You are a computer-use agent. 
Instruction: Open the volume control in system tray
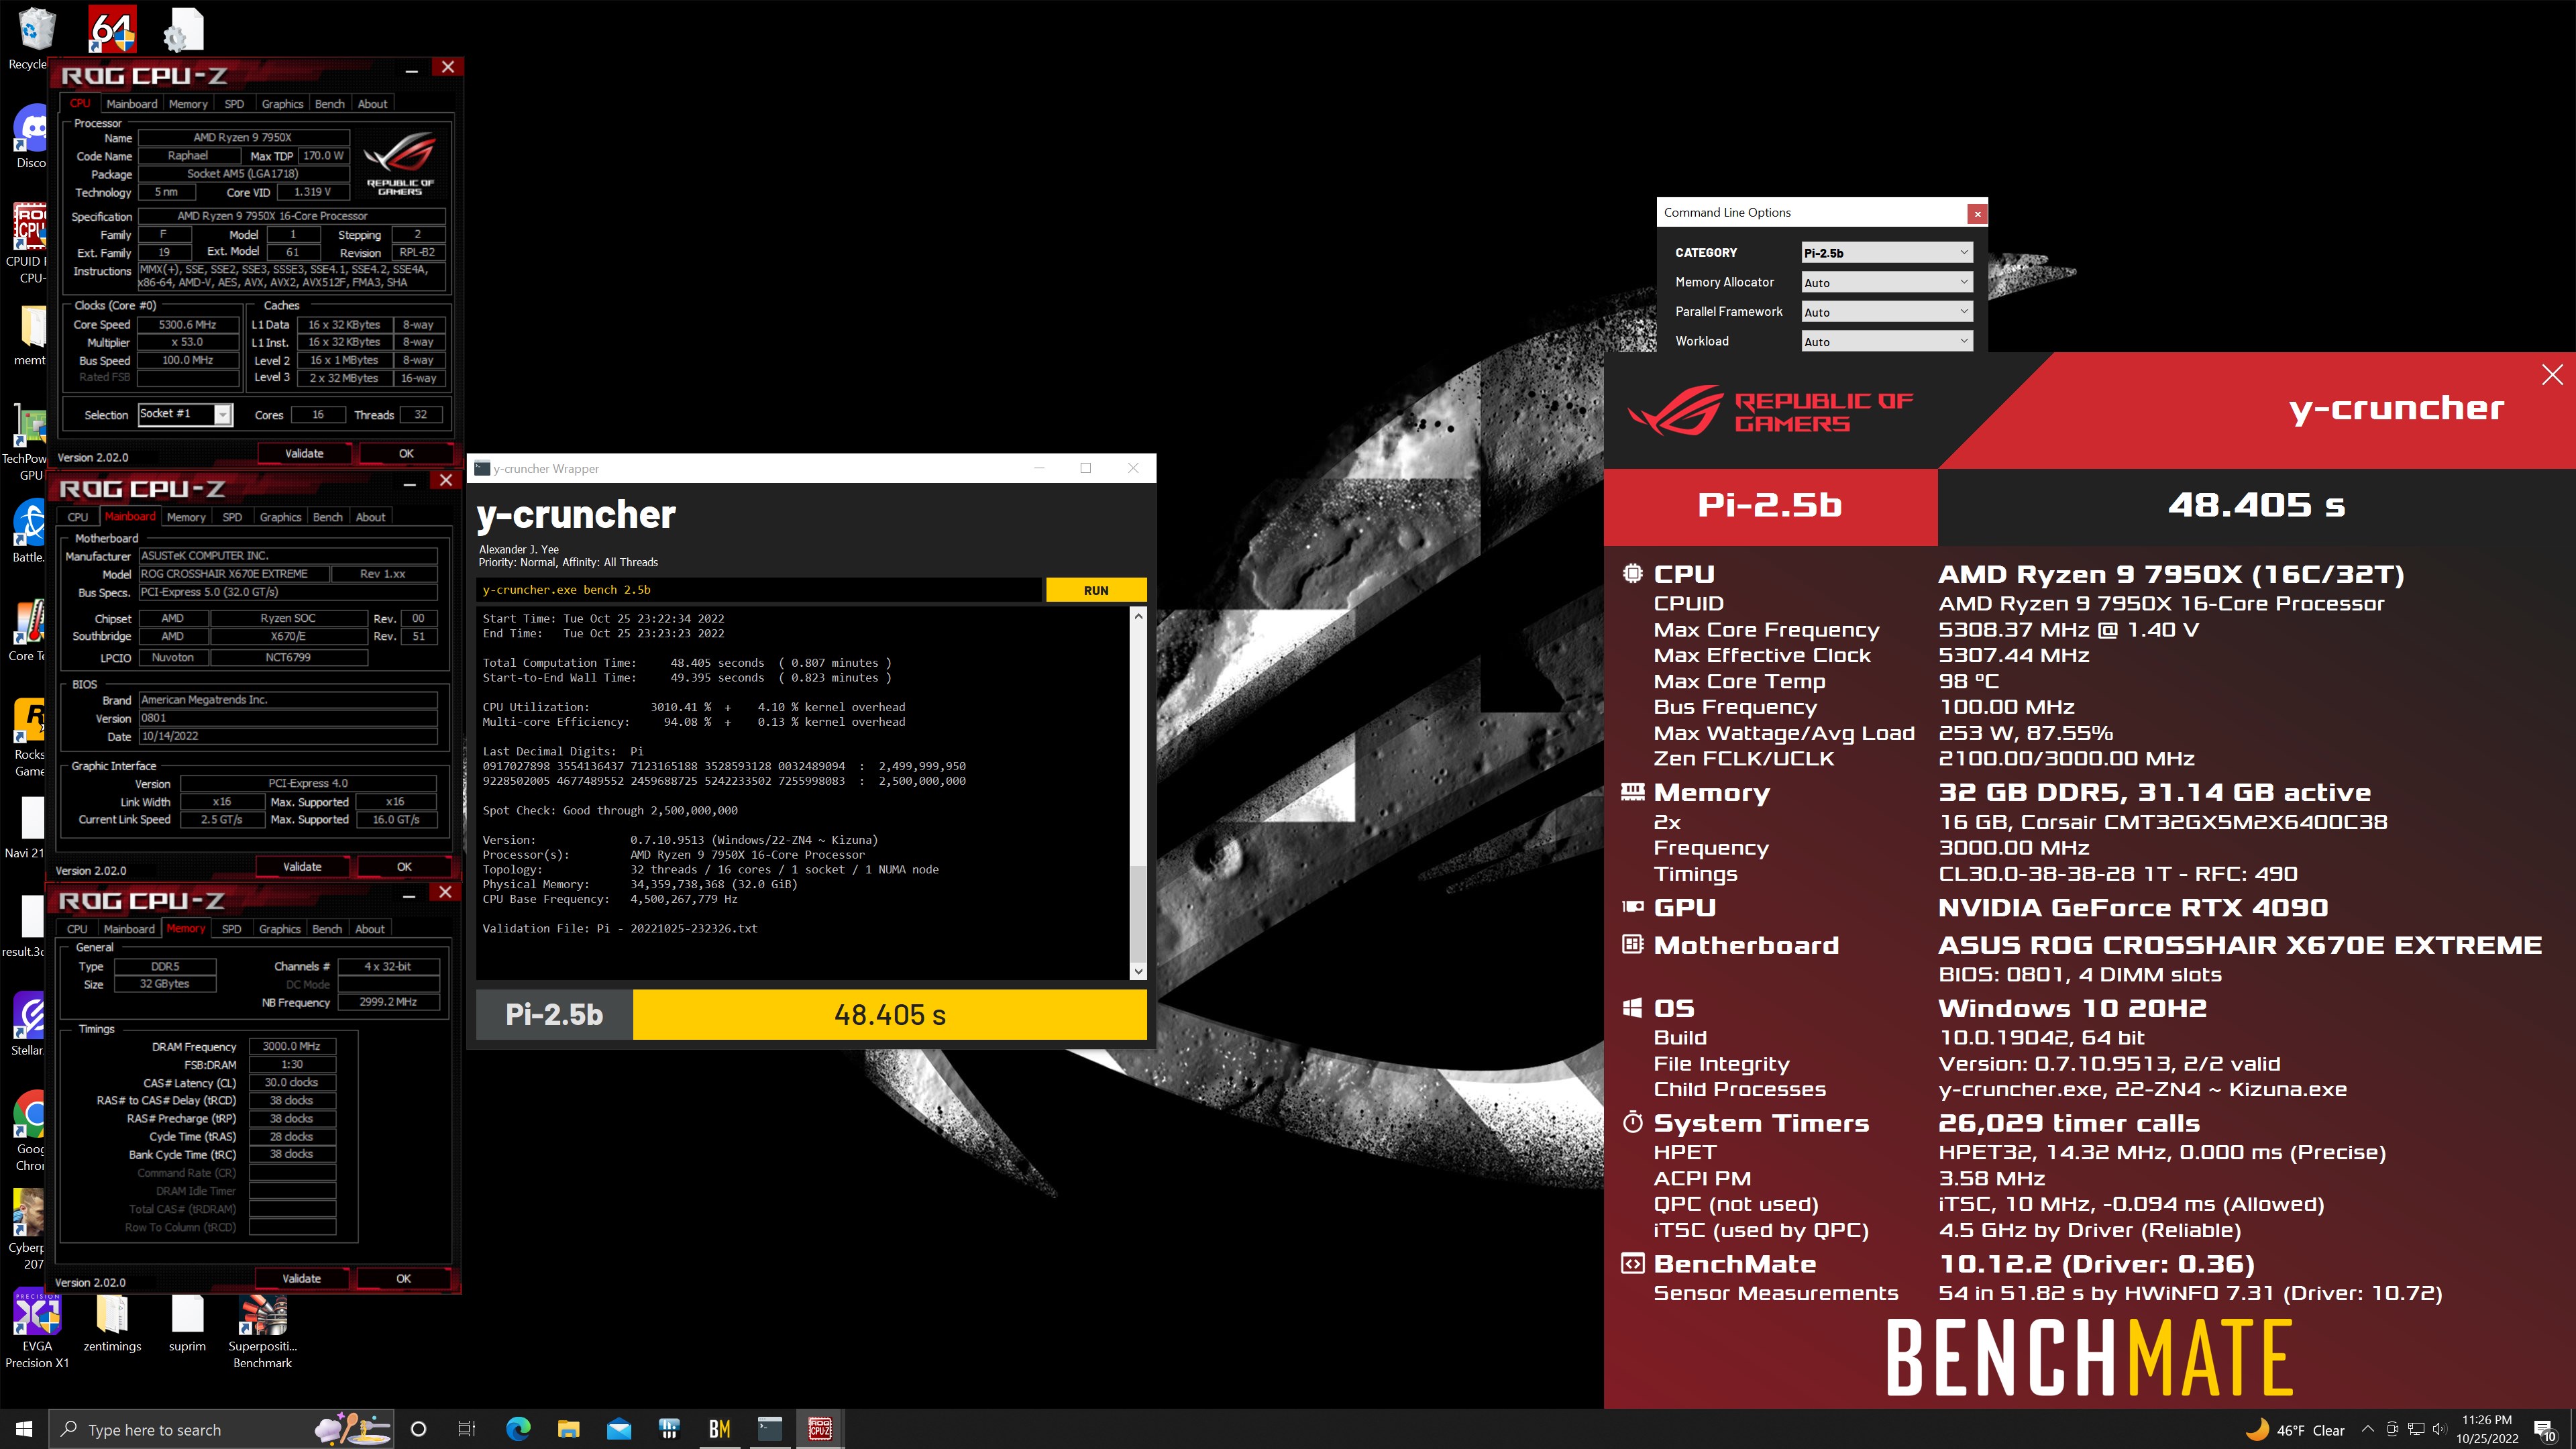click(x=2438, y=1429)
